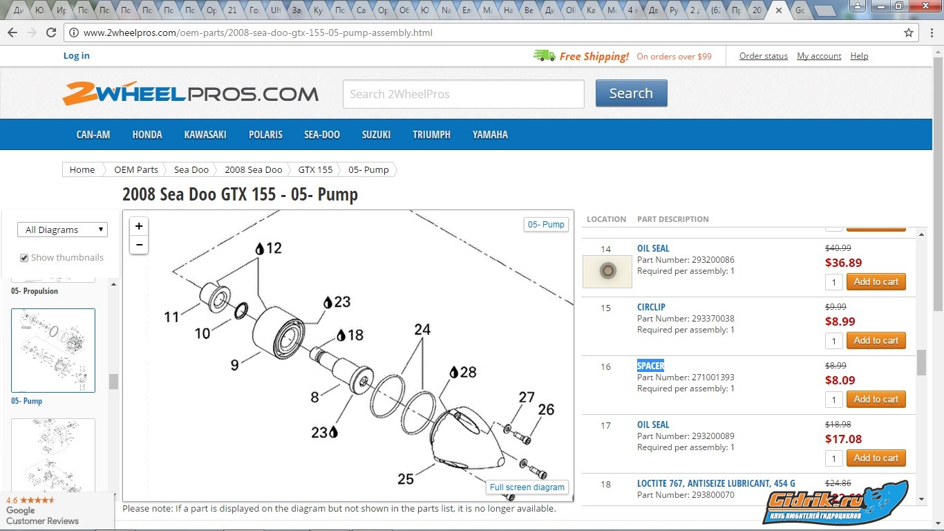
Task: Click the diagram zoom out minus button
Action: [139, 245]
